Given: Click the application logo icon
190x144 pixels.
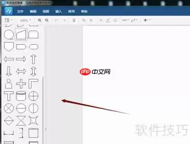Looking at the screenshot, I should click(x=8, y=11).
